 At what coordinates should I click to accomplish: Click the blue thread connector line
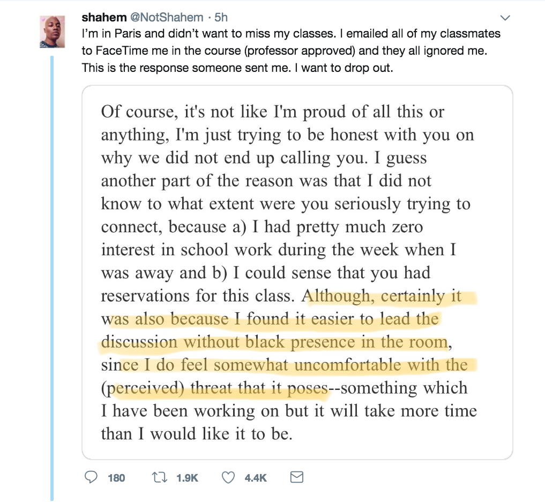tap(52, 278)
